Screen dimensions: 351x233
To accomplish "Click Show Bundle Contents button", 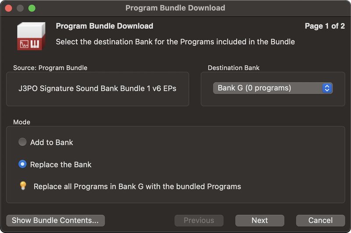I will 55,220.
